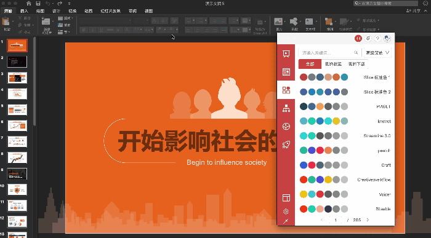
Task: Switch to the 设计 ribbon tab
Action: click(x=56, y=11)
